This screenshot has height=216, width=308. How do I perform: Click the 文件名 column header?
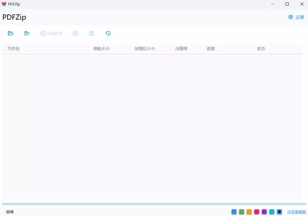[13, 48]
